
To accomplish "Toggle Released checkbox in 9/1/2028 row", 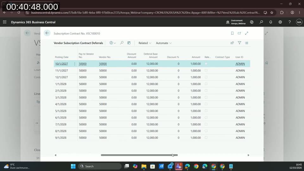I will (x=206, y=137).
